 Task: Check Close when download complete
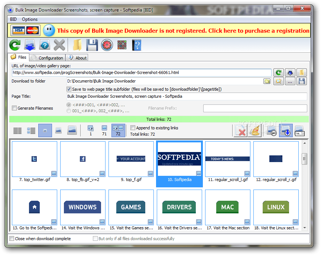[x=12, y=239]
